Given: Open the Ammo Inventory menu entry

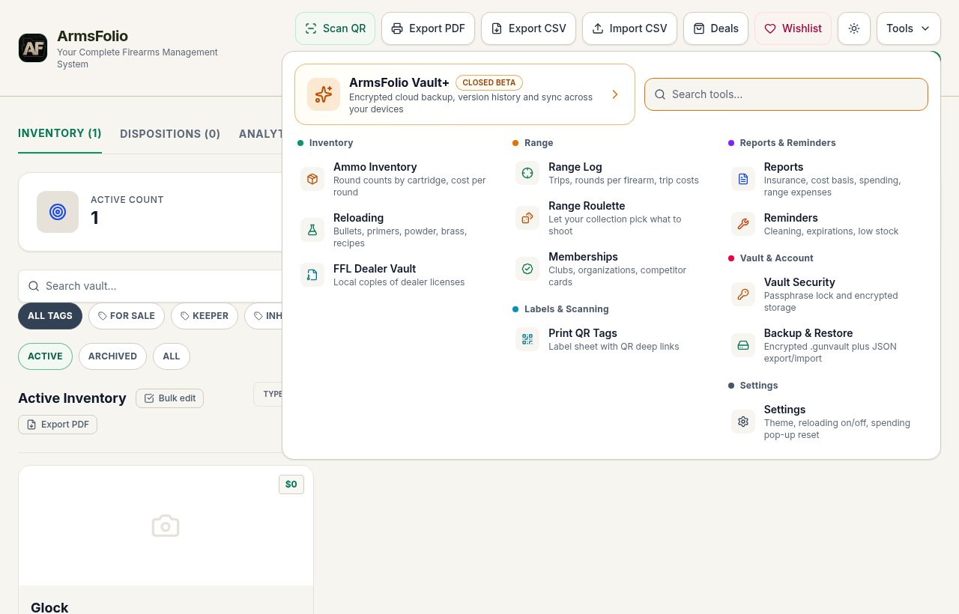Looking at the screenshot, I should pos(395,179).
